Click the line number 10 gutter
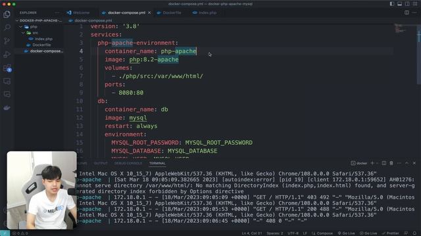The width and height of the screenshot is (421, 236). tap(79, 101)
